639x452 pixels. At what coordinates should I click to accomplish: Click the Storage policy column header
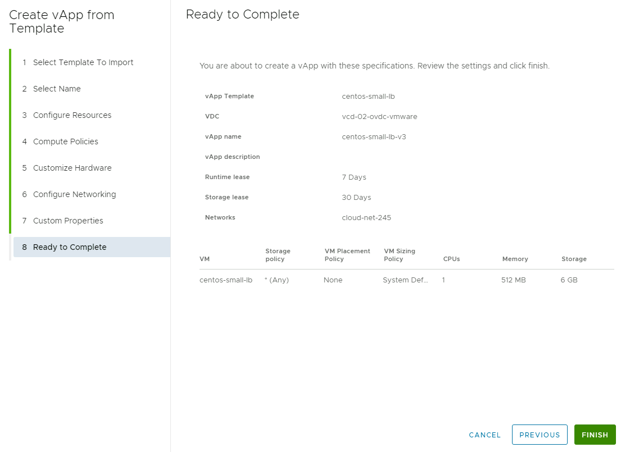[278, 255]
